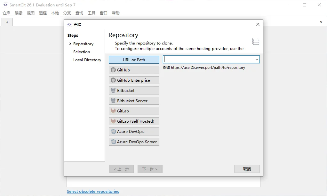Select the URL or Path option
Viewport: 327px width, 196px height.
[x=134, y=60]
